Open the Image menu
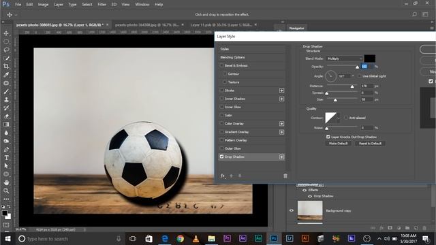The image size is (436, 245). (x=43, y=5)
